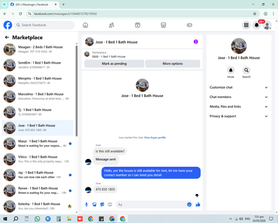
Task: Click Jose's large profile picture in right panel
Action: point(239,46)
